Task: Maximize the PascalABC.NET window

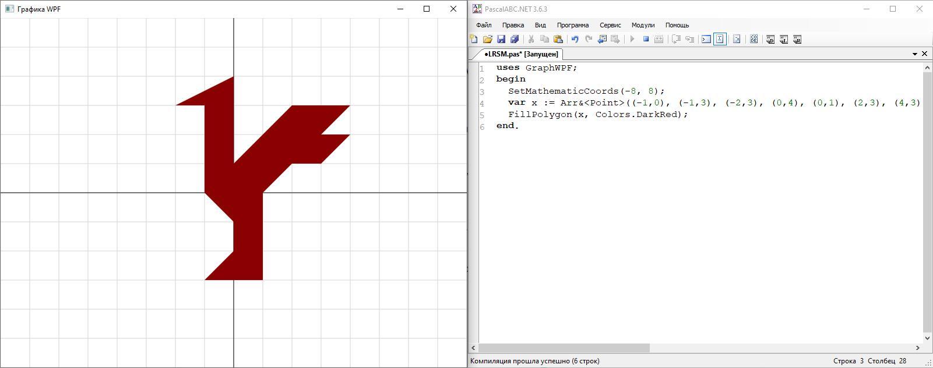Action: click(x=893, y=9)
